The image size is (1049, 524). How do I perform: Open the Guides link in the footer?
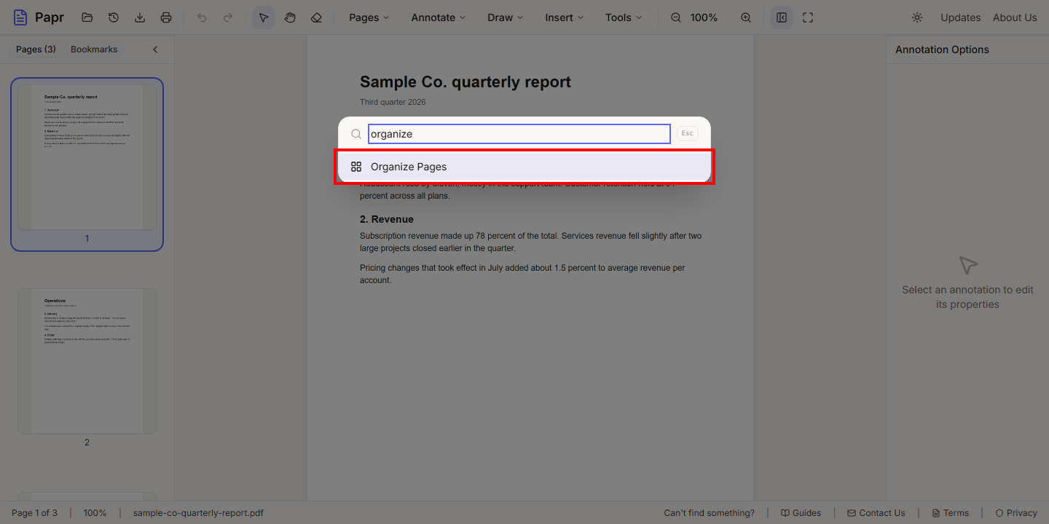click(x=801, y=513)
